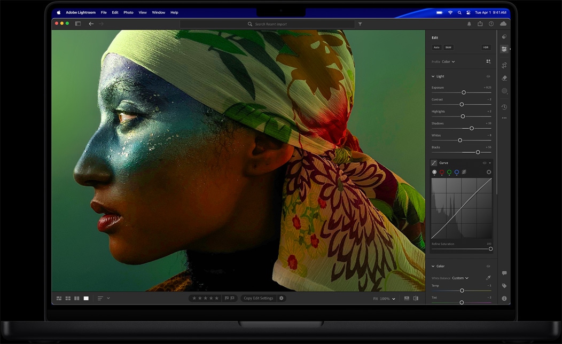Select the blue channel in the Curve panel

coord(457,172)
